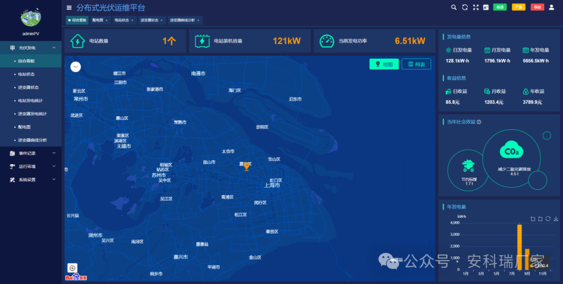Viewport: 563px width, 284px height.
Task: Click the 日收益 money icon
Action: 448,92
